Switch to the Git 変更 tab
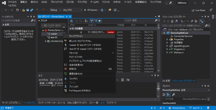Viewport: 216px width, 110px height. pyautogui.click(x=166, y=81)
